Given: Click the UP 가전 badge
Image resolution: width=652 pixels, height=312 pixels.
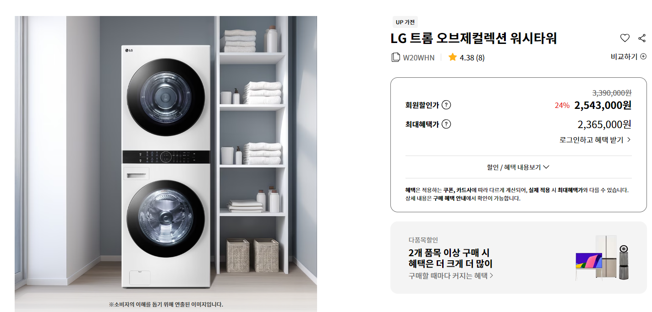Looking at the screenshot, I should pyautogui.click(x=405, y=22).
